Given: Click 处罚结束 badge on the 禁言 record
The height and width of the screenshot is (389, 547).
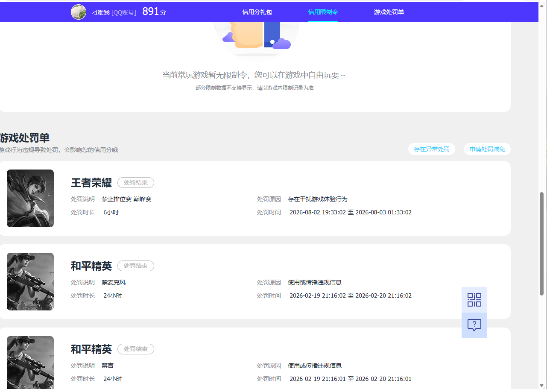Looking at the screenshot, I should pyautogui.click(x=136, y=349).
